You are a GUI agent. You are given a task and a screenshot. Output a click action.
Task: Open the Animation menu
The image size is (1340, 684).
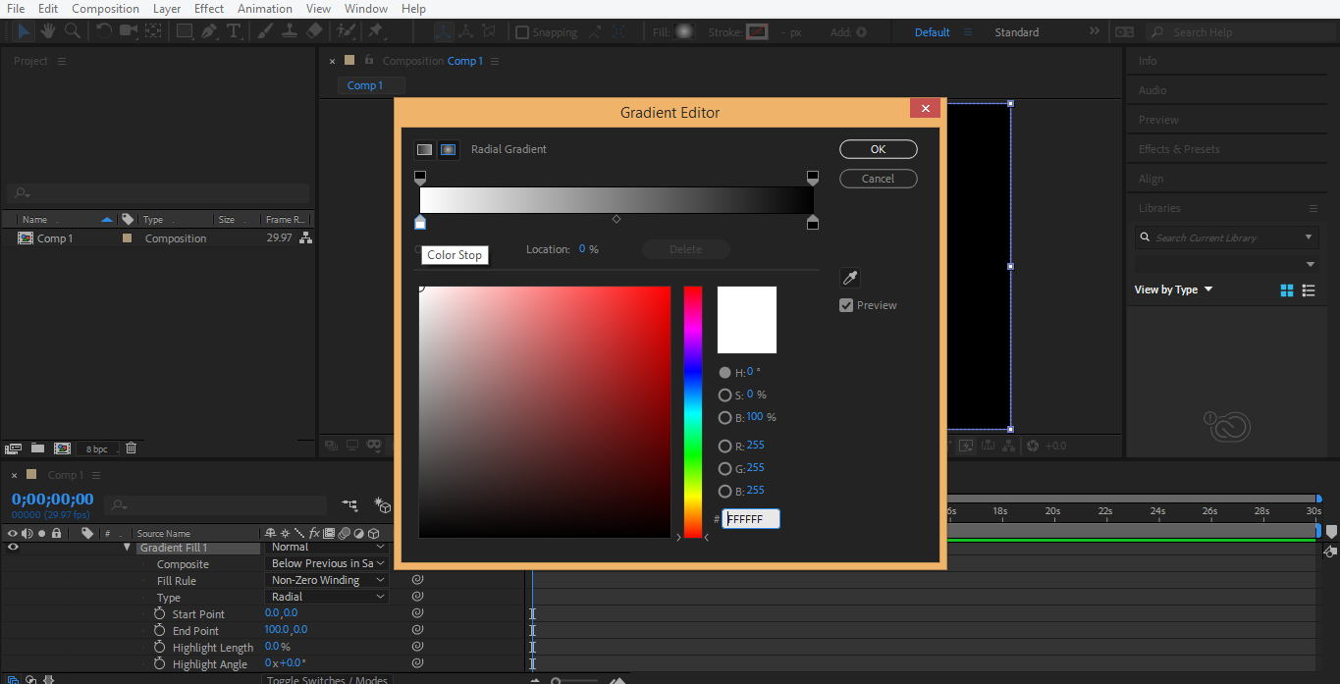pyautogui.click(x=265, y=9)
